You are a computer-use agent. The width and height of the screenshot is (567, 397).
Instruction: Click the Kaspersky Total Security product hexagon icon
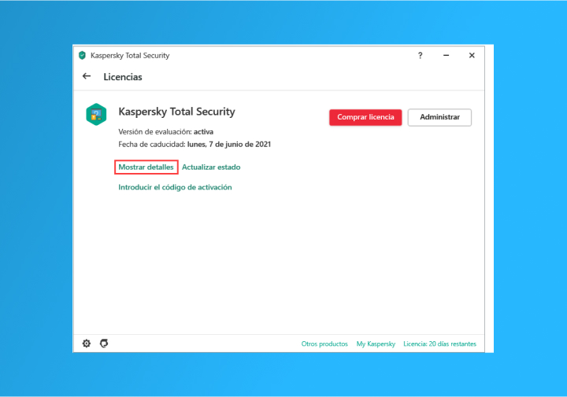pos(96,115)
